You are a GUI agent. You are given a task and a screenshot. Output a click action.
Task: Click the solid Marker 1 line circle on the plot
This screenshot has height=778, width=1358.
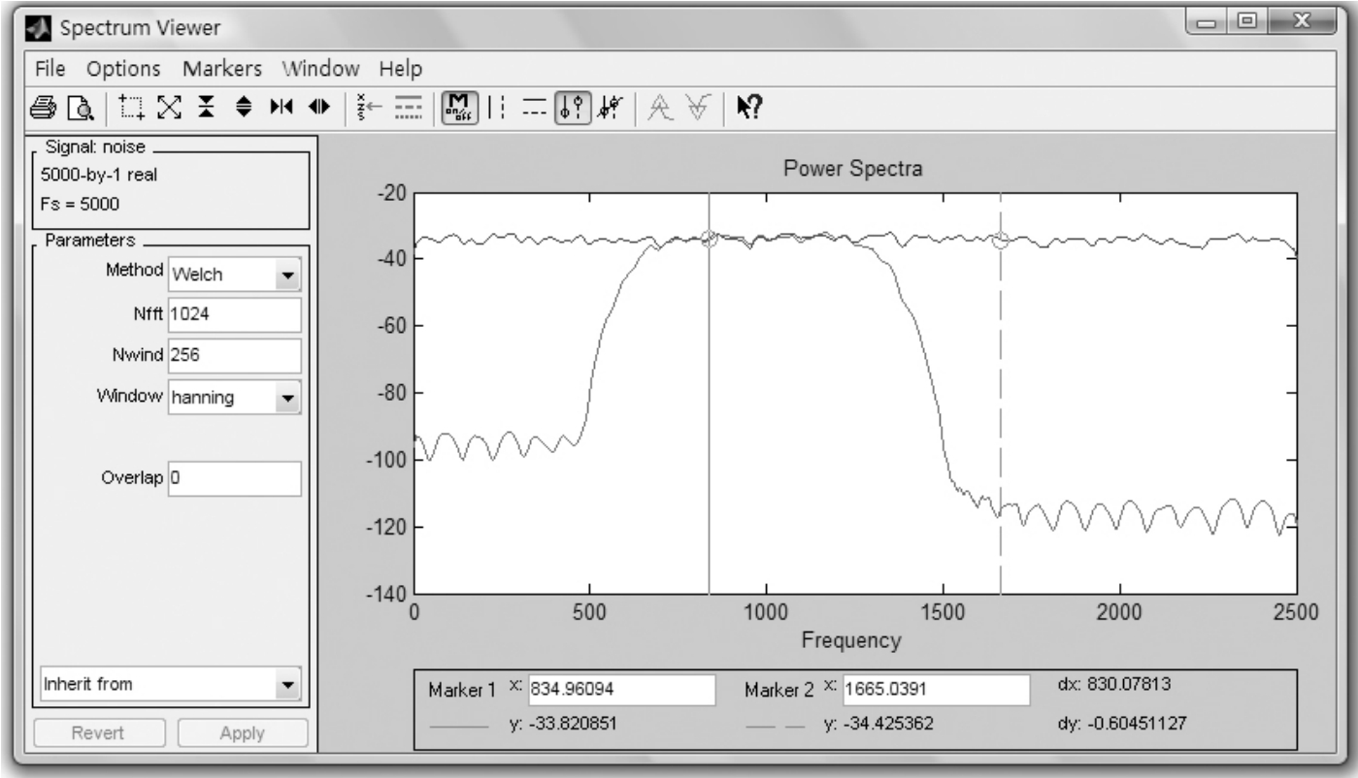[x=709, y=239]
